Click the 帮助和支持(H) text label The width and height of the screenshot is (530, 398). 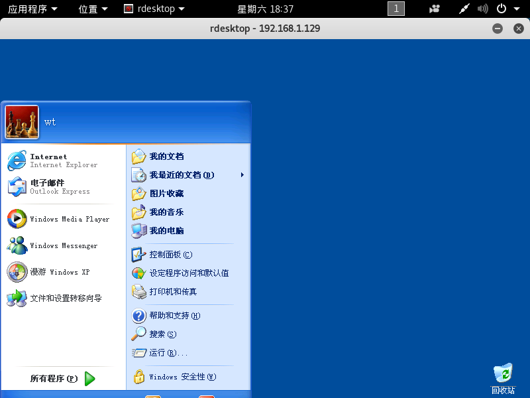click(175, 316)
